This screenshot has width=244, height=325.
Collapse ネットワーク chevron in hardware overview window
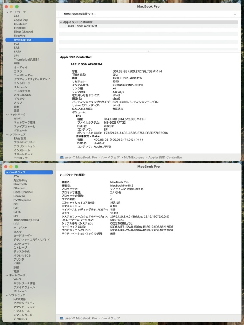[7, 275]
